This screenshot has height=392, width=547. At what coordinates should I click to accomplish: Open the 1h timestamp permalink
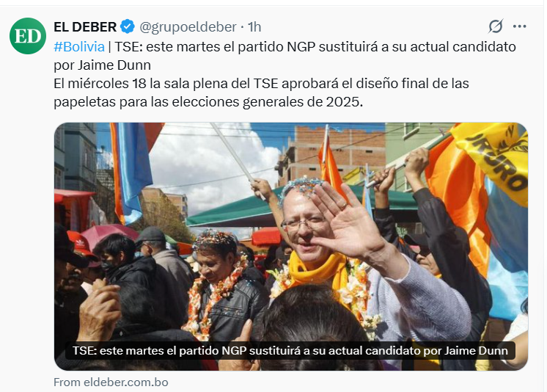click(254, 27)
